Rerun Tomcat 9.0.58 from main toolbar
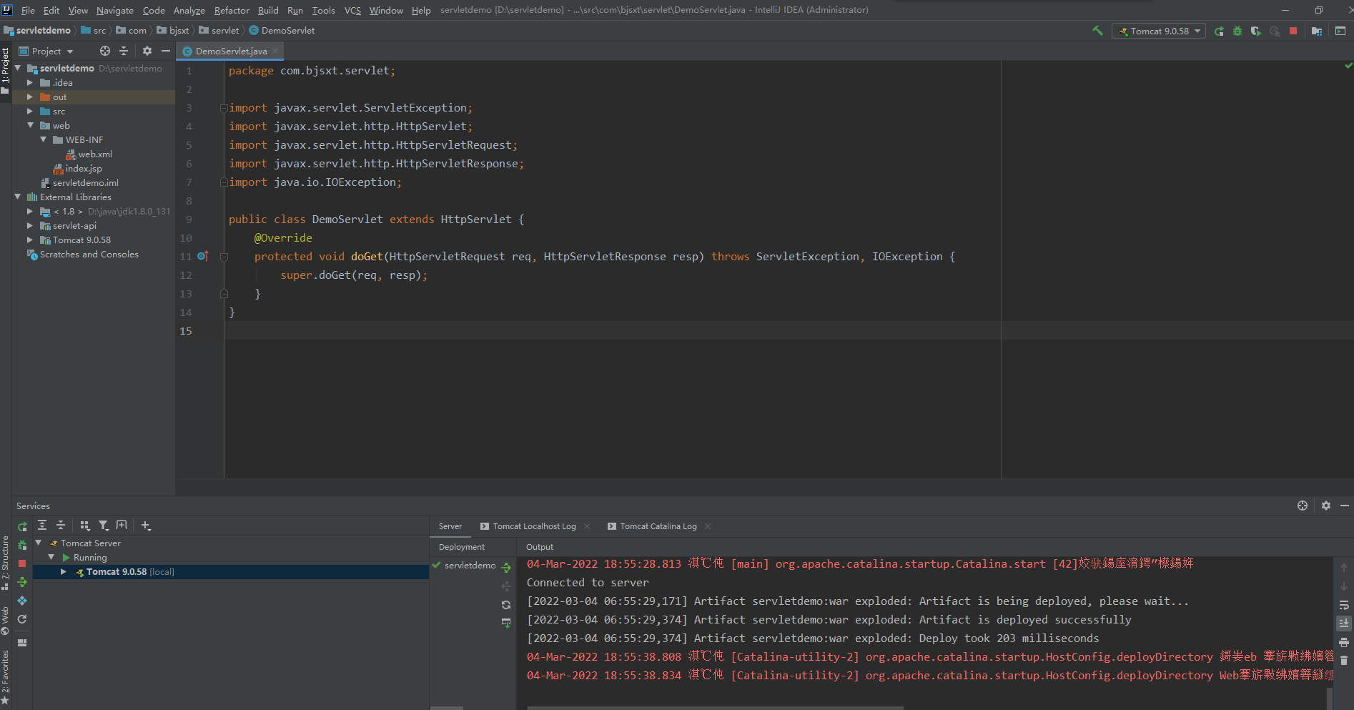The width and height of the screenshot is (1354, 710). 1219,31
